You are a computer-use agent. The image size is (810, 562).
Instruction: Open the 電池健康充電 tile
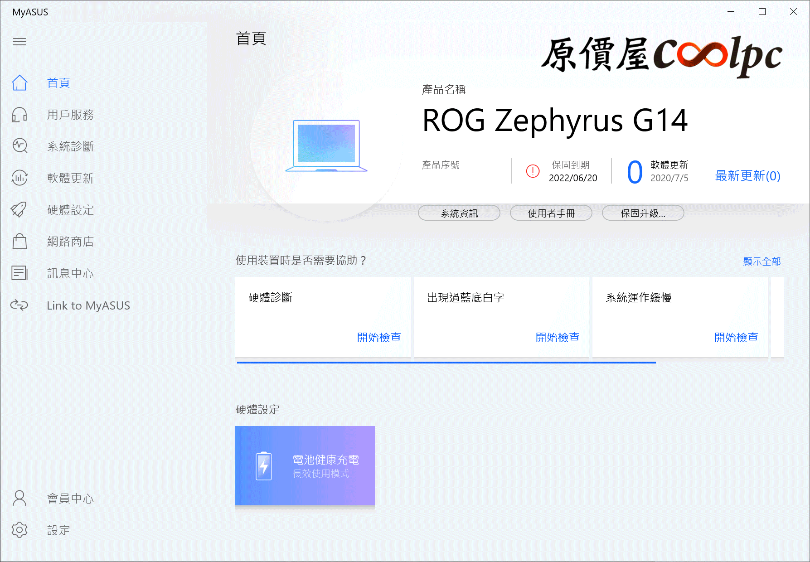click(x=305, y=465)
